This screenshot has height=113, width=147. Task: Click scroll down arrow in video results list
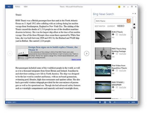[x=131, y=98]
